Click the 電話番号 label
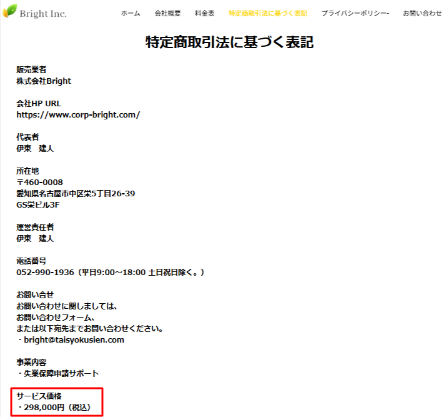The width and height of the screenshot is (444, 417). [31, 261]
